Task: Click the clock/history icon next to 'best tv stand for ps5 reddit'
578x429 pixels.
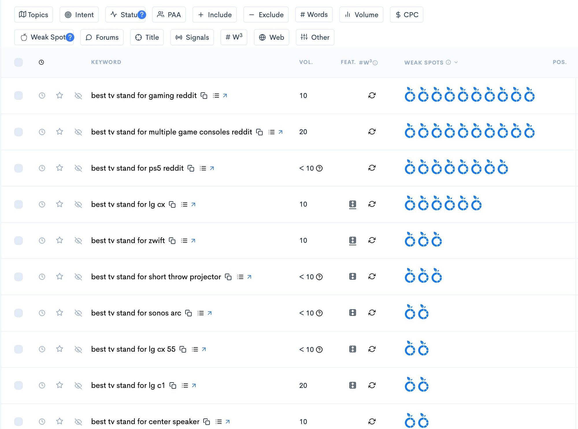Action: tap(42, 168)
